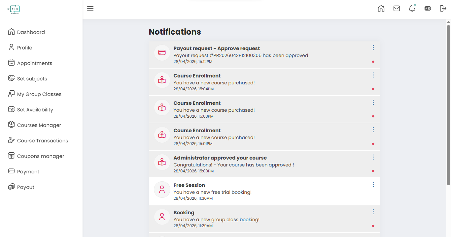This screenshot has width=451, height=237.
Task: Open the home icon in the top bar
Action: tap(381, 9)
